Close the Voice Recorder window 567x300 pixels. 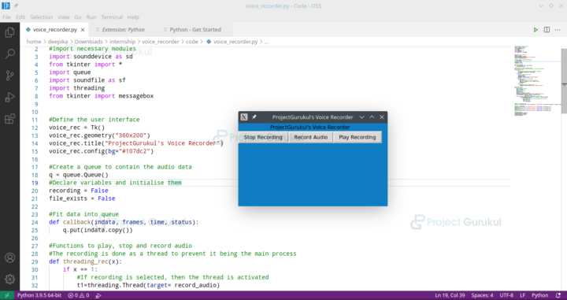coord(382,117)
